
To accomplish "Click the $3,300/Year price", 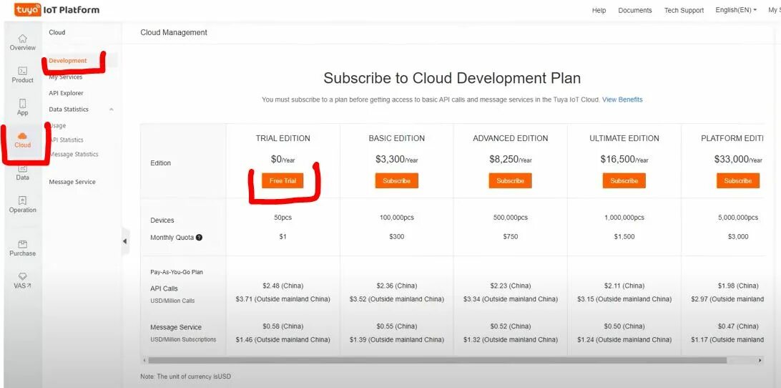I will [x=396, y=160].
